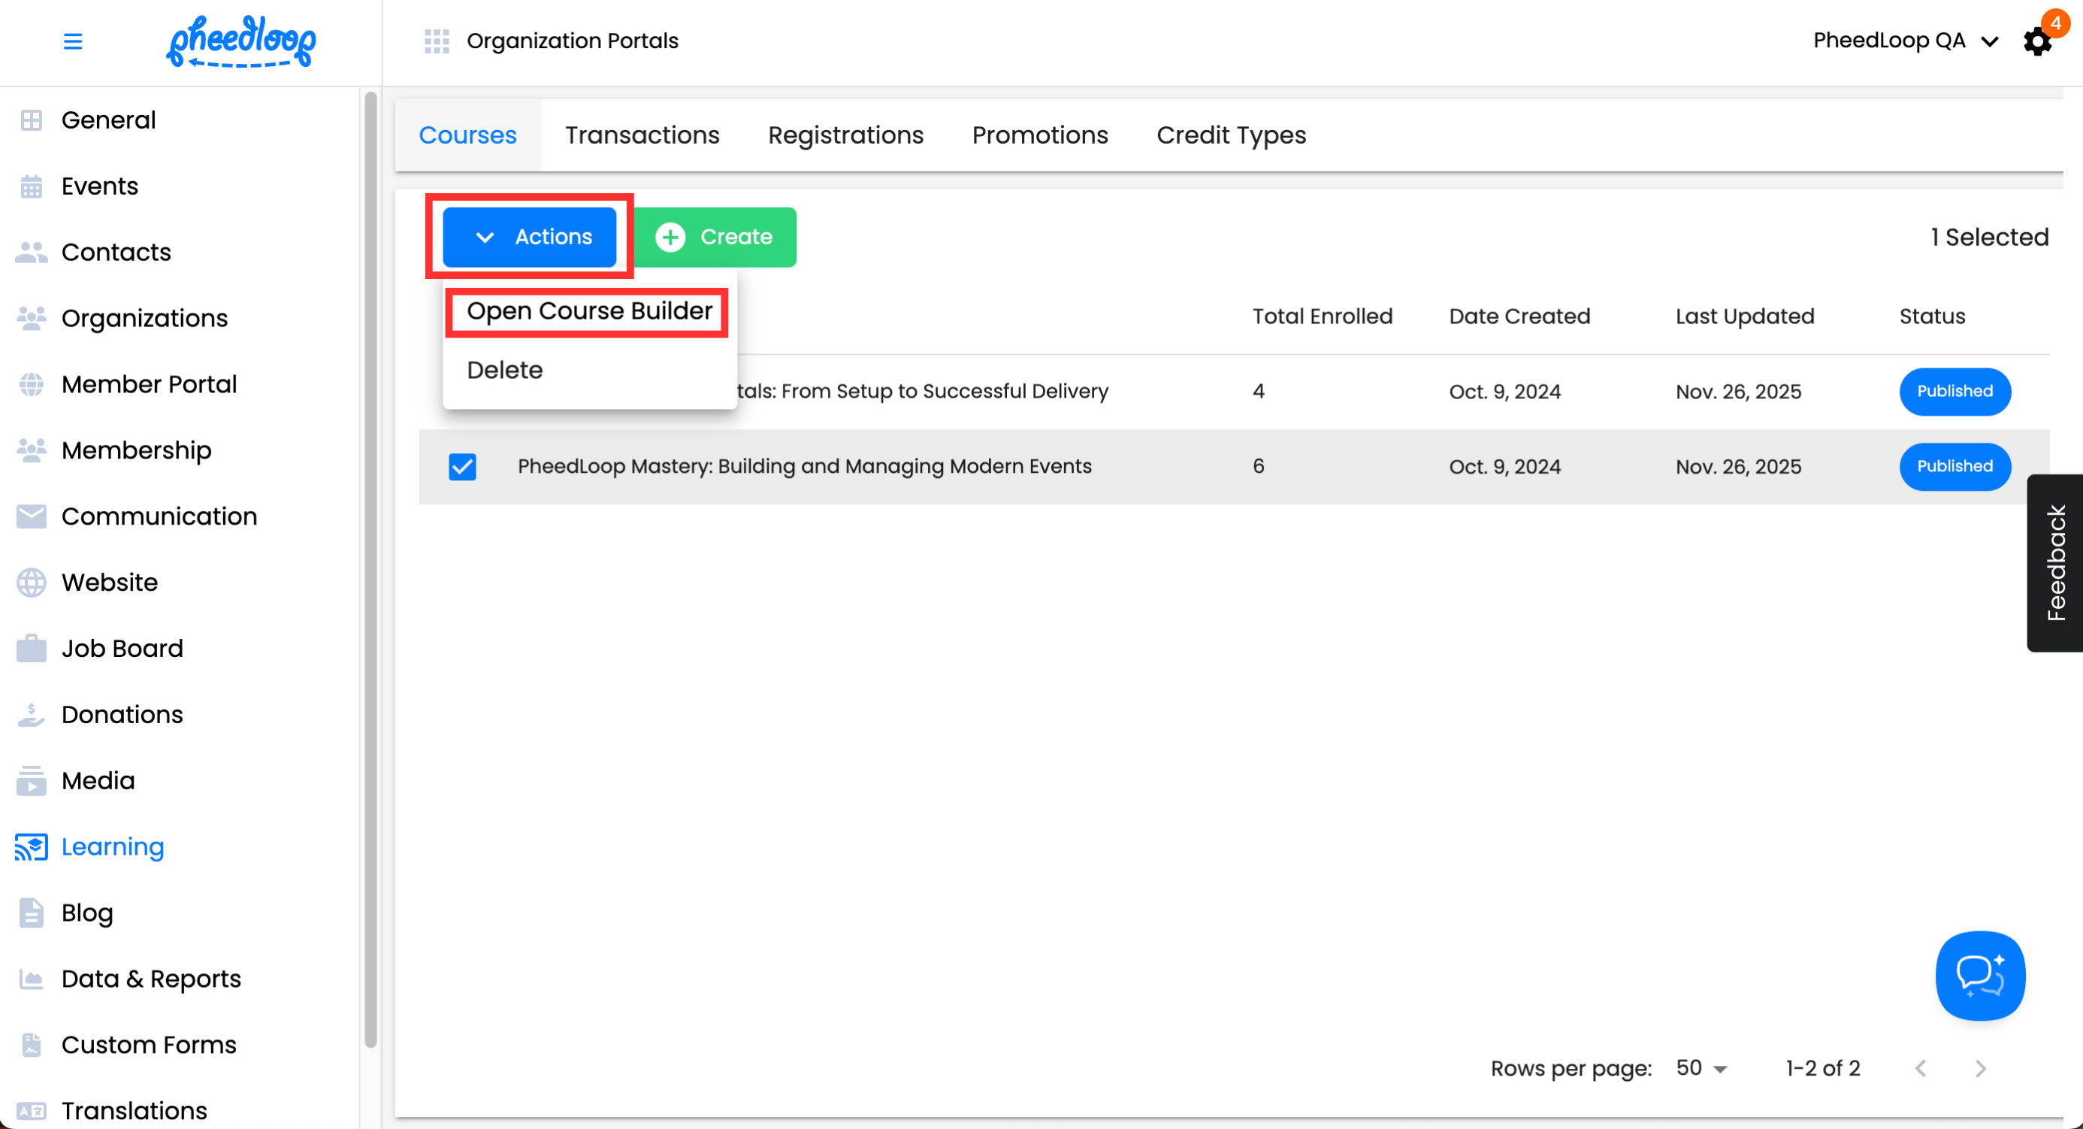The height and width of the screenshot is (1129, 2083).
Task: Click the Media sidebar icon
Action: pyautogui.click(x=32, y=781)
